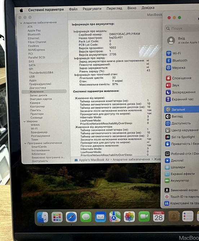199x241 pixels.
Task: Open Приватність hand icon
Action: point(167,144)
